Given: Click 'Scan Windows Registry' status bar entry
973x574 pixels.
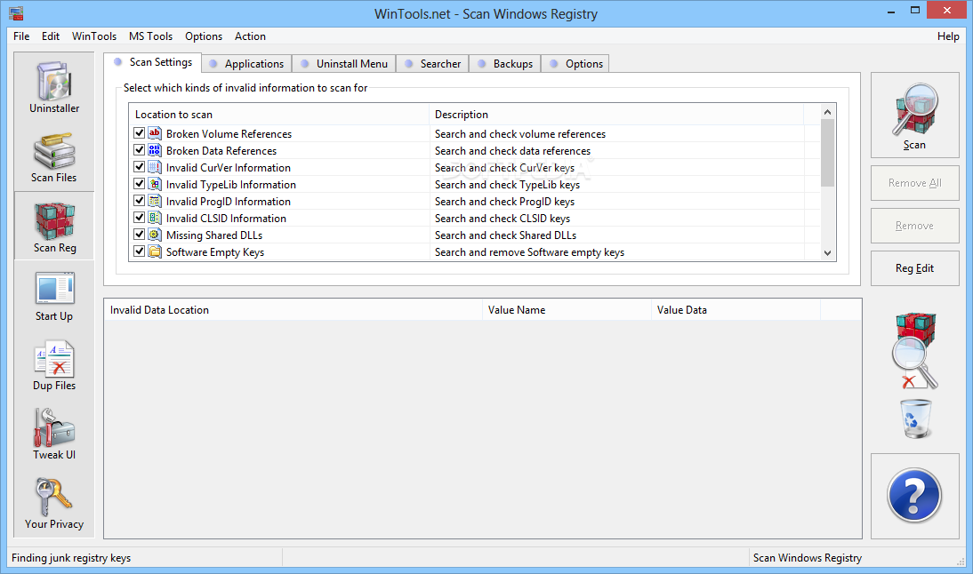Looking at the screenshot, I should click(x=808, y=558).
